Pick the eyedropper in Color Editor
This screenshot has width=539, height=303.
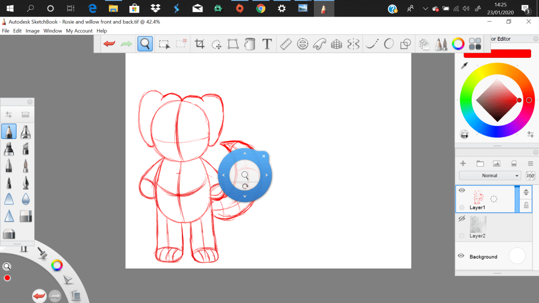(464, 66)
